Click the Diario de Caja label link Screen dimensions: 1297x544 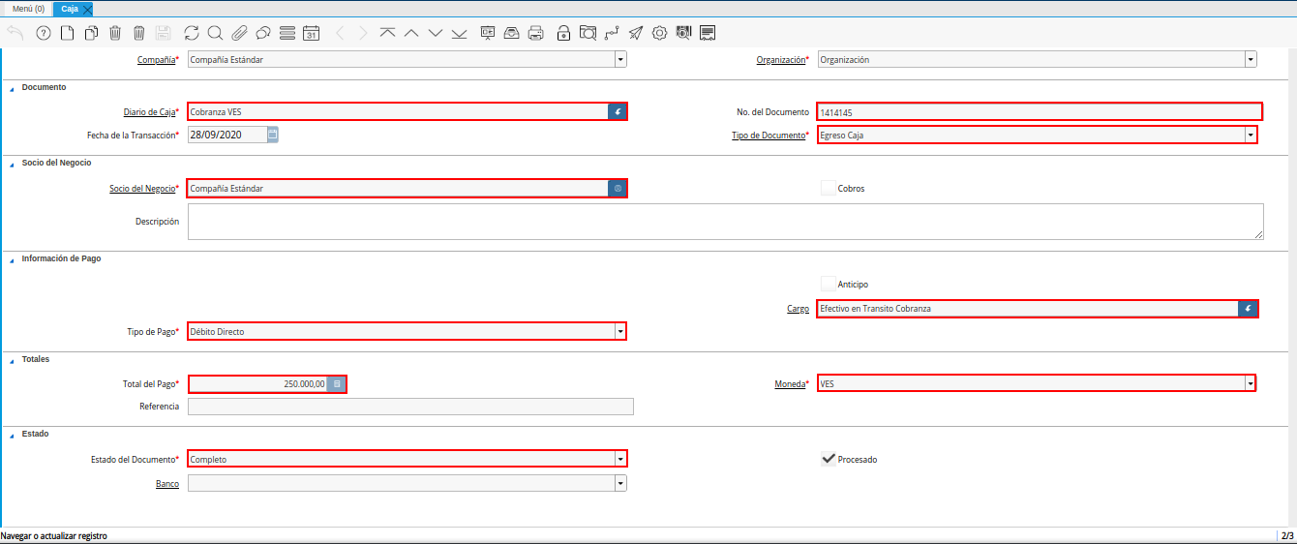click(x=149, y=111)
